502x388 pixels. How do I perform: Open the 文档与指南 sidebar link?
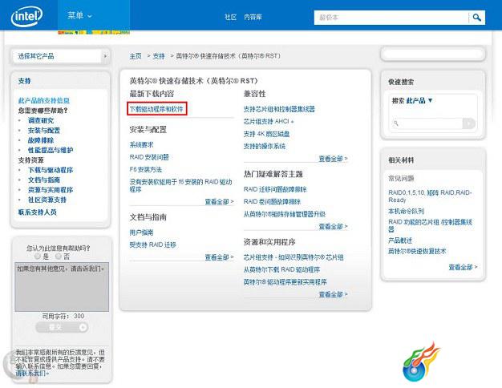click(44, 180)
